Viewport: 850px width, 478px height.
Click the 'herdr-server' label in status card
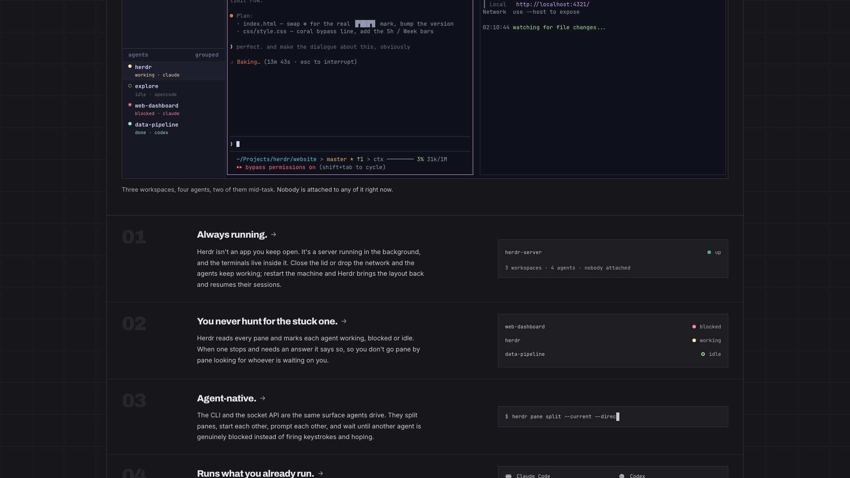tap(523, 252)
